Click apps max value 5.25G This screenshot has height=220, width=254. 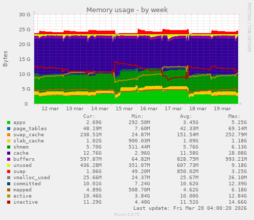[x=239, y=123]
